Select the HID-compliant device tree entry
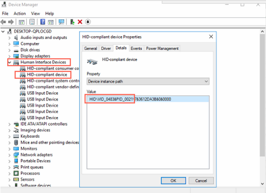 46,75
